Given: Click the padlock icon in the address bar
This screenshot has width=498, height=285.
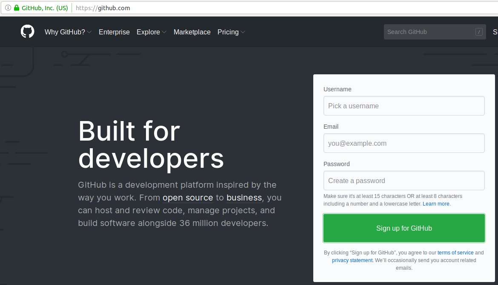Looking at the screenshot, I should pyautogui.click(x=16, y=8).
